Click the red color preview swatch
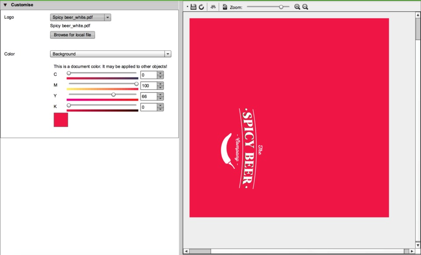 61,120
